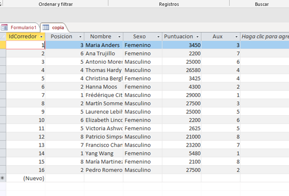Click the new record asterisk row selector
The image size is (289, 196).
3,178
